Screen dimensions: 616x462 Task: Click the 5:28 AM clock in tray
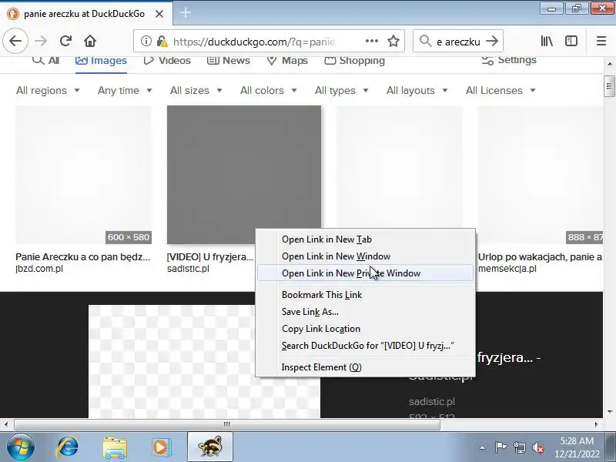pyautogui.click(x=576, y=440)
